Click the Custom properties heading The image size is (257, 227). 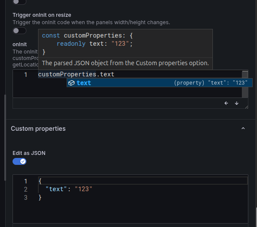pyautogui.click(x=38, y=129)
